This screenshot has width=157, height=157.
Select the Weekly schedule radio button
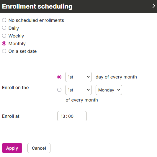pyautogui.click(x=4, y=36)
